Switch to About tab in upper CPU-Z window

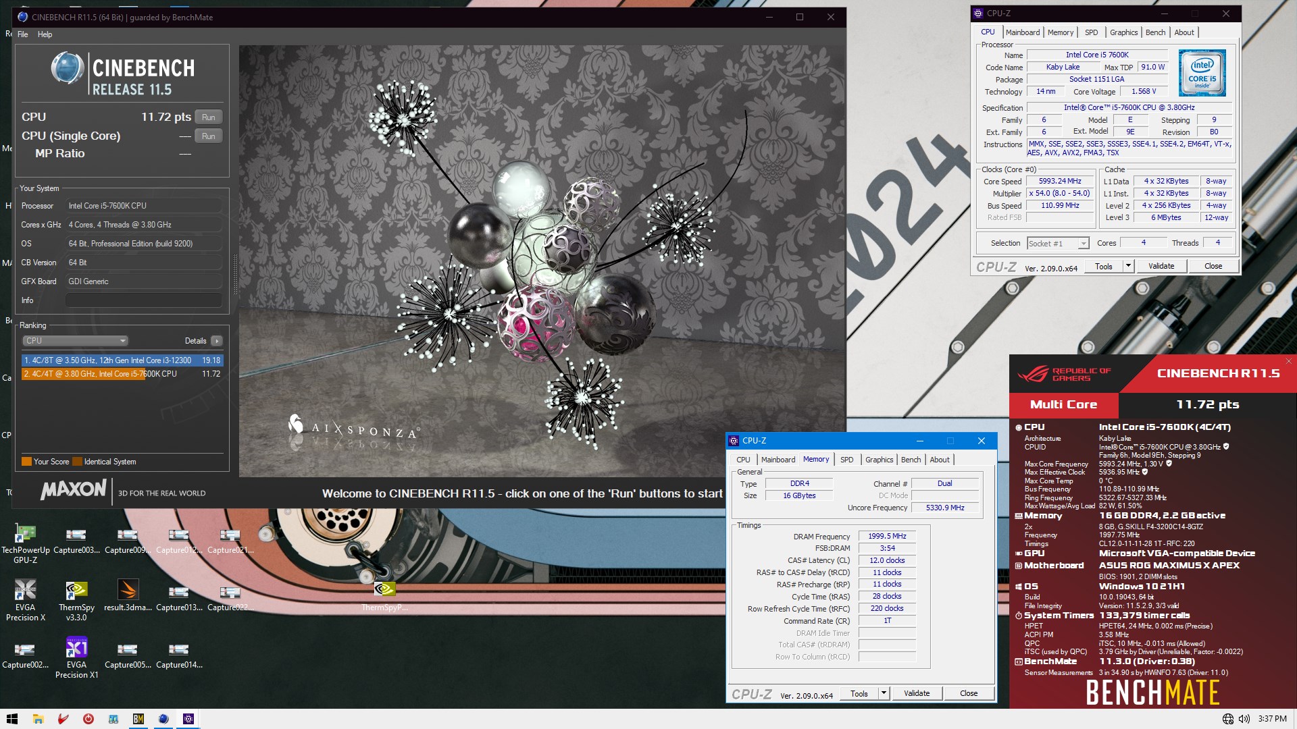pyautogui.click(x=1184, y=32)
